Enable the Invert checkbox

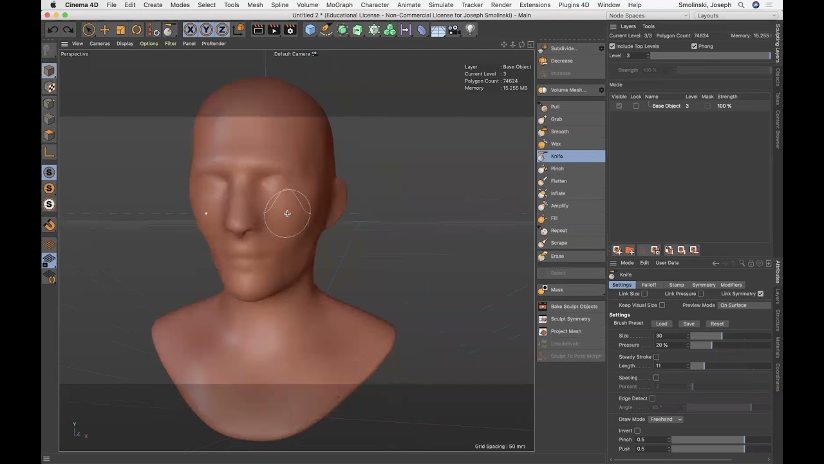(x=637, y=430)
